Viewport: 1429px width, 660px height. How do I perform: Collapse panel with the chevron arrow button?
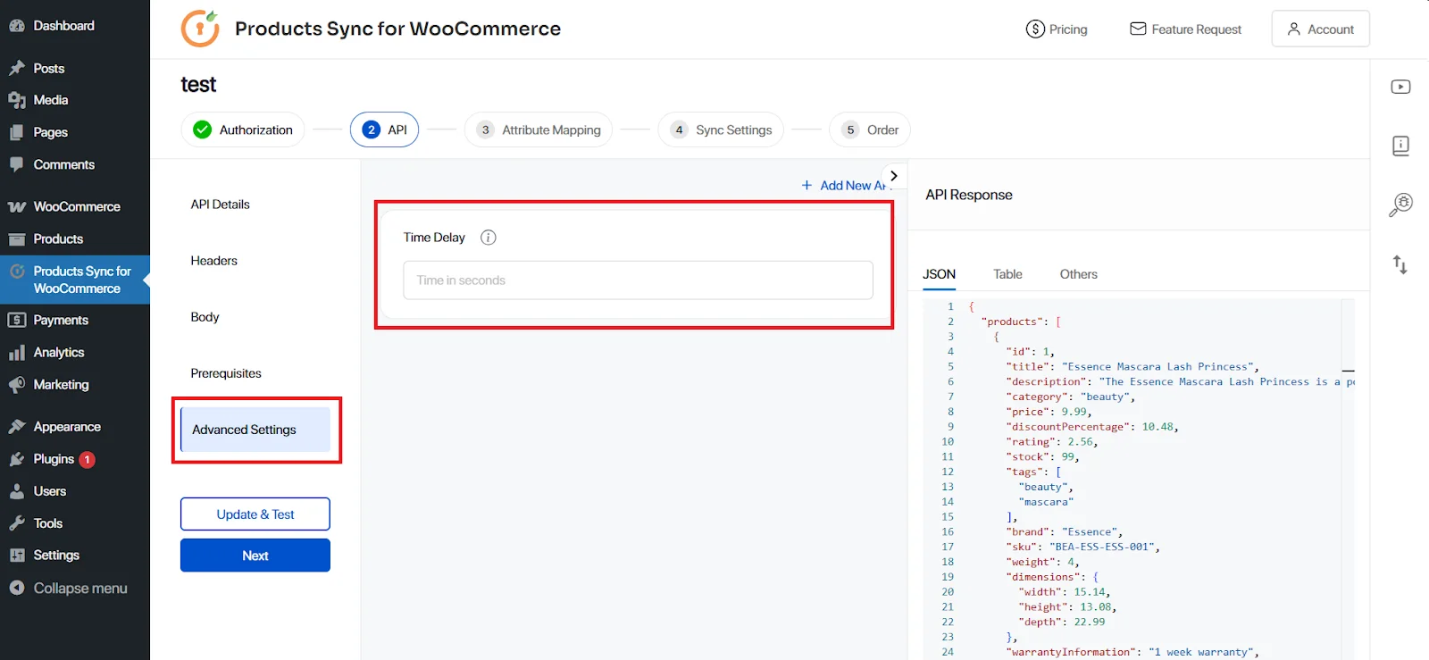894,176
